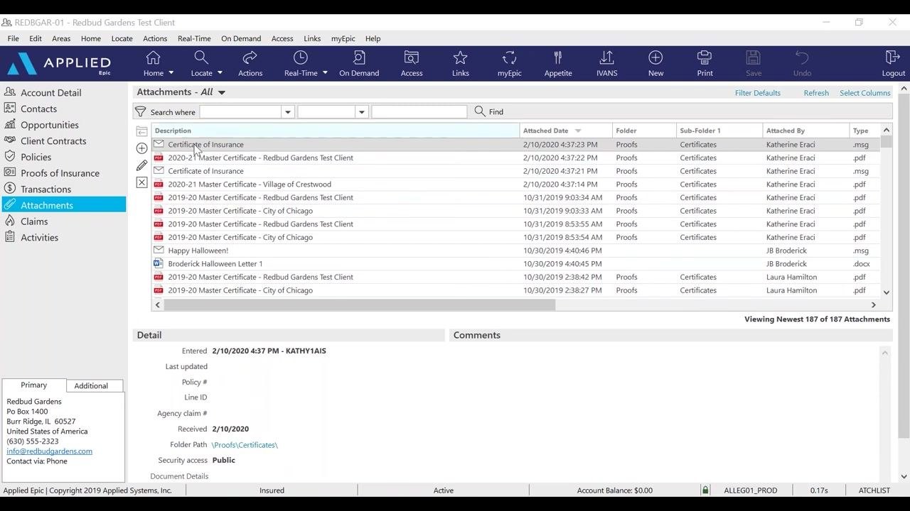Open the Links star icon
Image resolution: width=910 pixels, height=511 pixels.
coord(461,58)
